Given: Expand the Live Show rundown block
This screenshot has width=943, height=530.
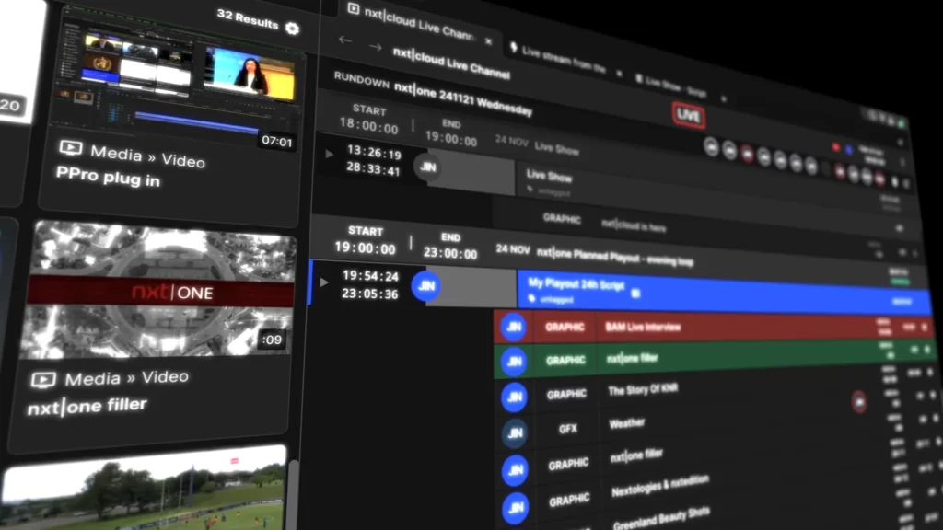Looking at the screenshot, I should coord(330,154).
